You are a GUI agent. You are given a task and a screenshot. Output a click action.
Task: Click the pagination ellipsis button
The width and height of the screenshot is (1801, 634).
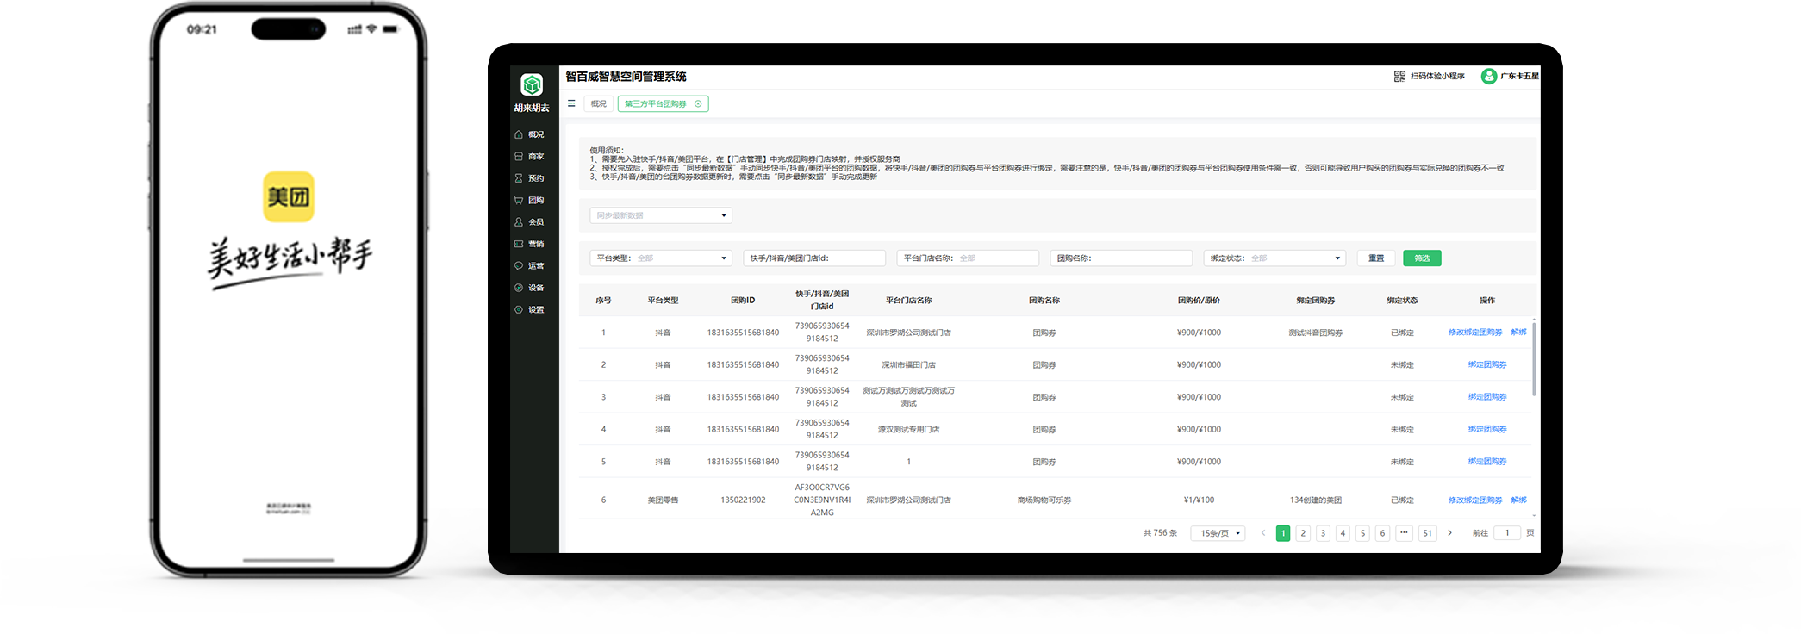pyautogui.click(x=1404, y=533)
